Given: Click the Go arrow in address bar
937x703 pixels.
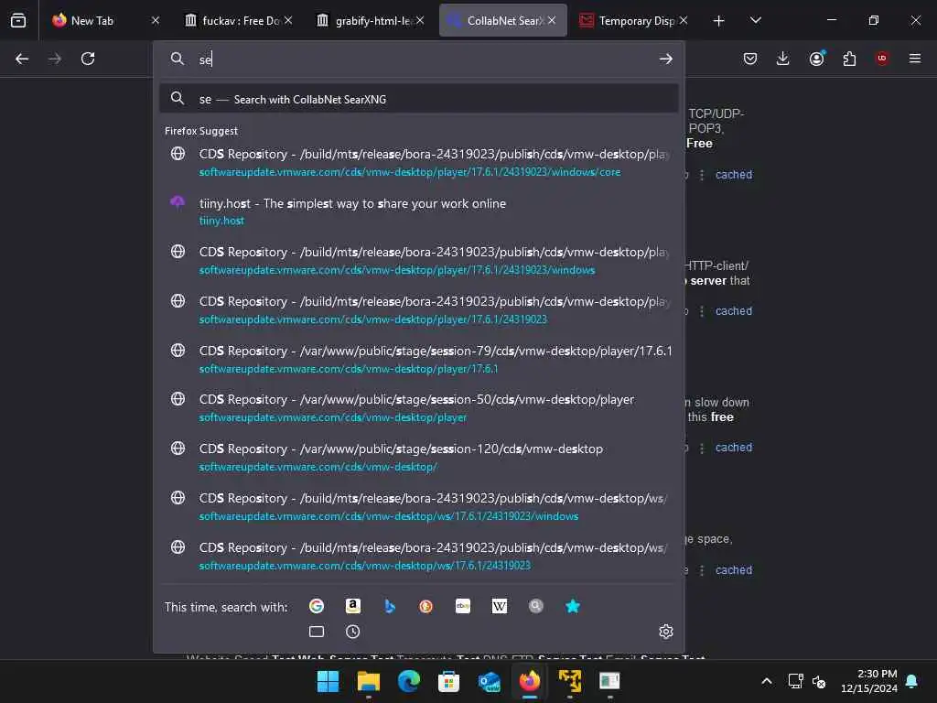Looking at the screenshot, I should pyautogui.click(x=666, y=59).
